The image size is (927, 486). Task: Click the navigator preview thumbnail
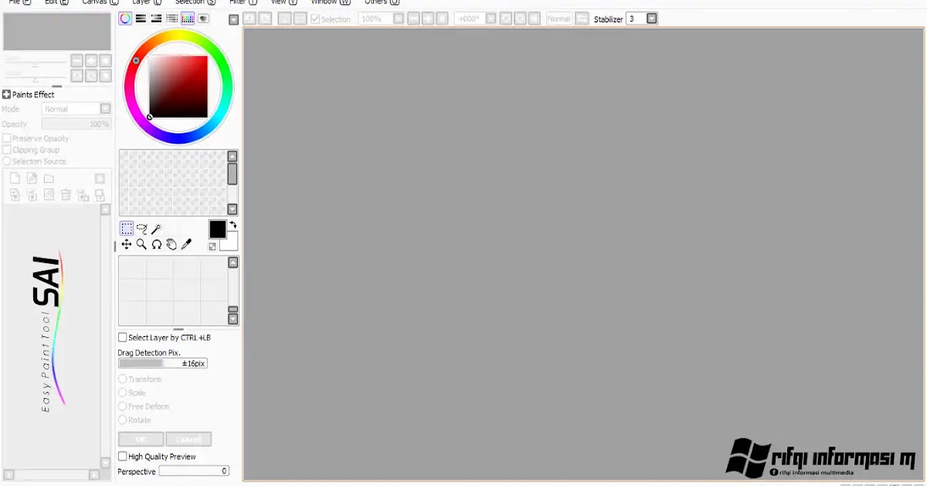click(57, 32)
